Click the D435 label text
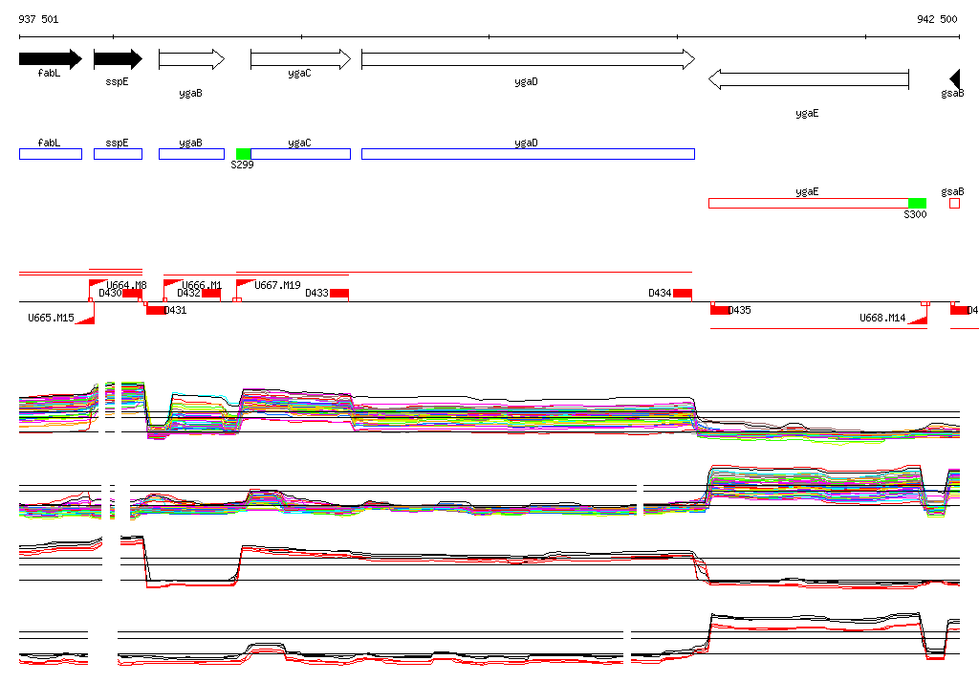Screen dimensions: 979x683 coord(740,310)
